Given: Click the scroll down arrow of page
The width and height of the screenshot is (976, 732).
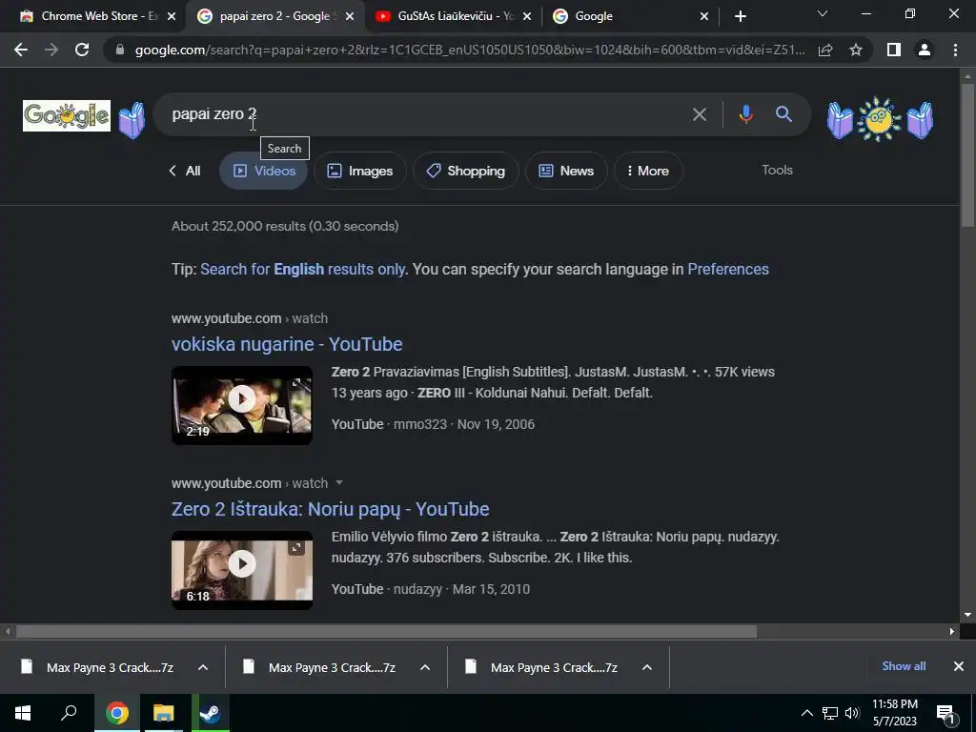Looking at the screenshot, I should [x=967, y=615].
